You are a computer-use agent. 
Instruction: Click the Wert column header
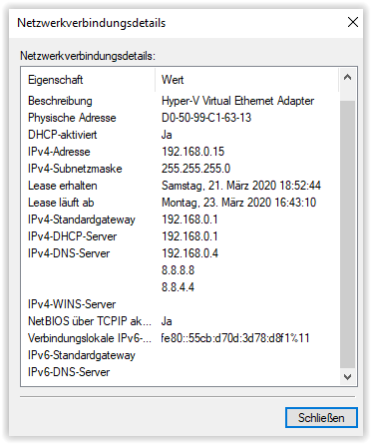(x=246, y=80)
